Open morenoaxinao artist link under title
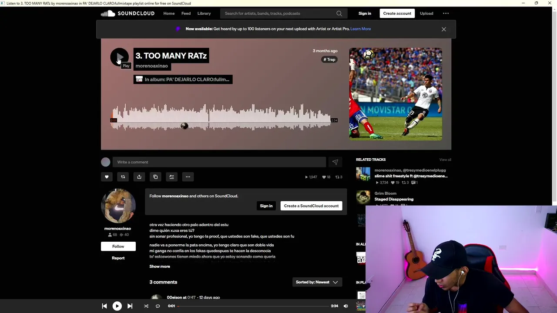The image size is (557, 313). (151, 66)
